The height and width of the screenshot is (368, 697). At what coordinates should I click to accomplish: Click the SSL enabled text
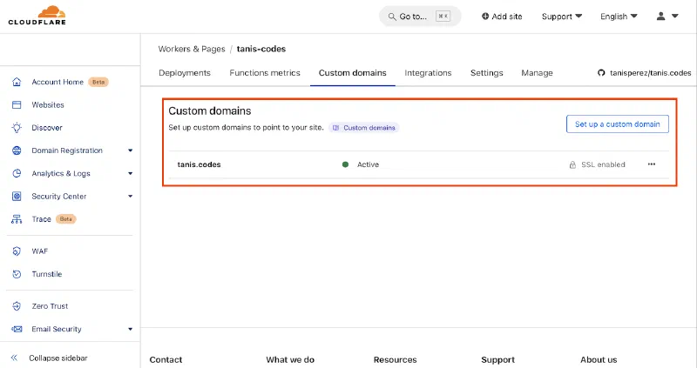coord(603,164)
